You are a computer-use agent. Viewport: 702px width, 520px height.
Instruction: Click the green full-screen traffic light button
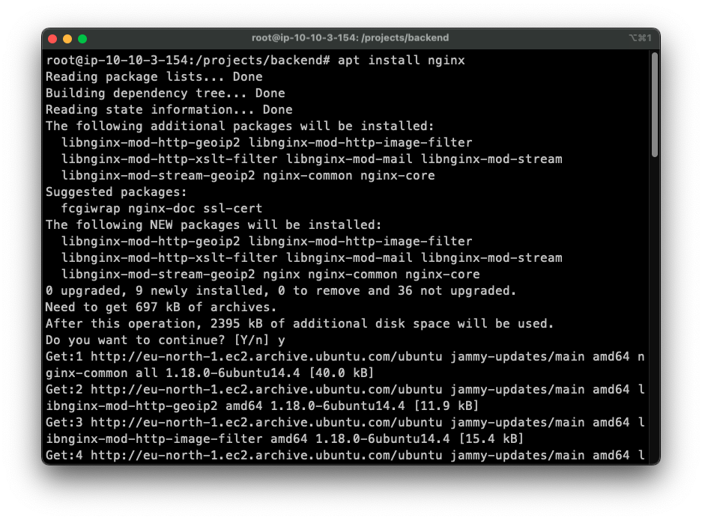coord(82,37)
